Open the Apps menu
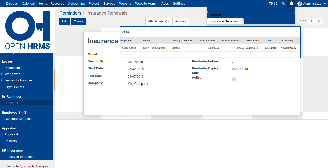Viewport: 328px width, 168px height. tap(165, 3)
